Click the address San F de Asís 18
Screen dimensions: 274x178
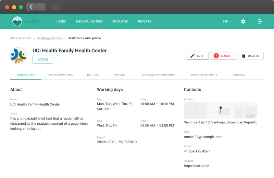pos(221,122)
